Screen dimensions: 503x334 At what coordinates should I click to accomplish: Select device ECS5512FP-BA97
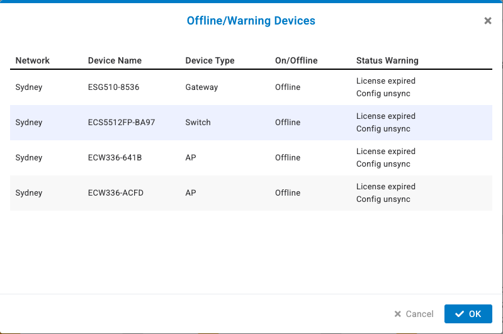coord(121,123)
